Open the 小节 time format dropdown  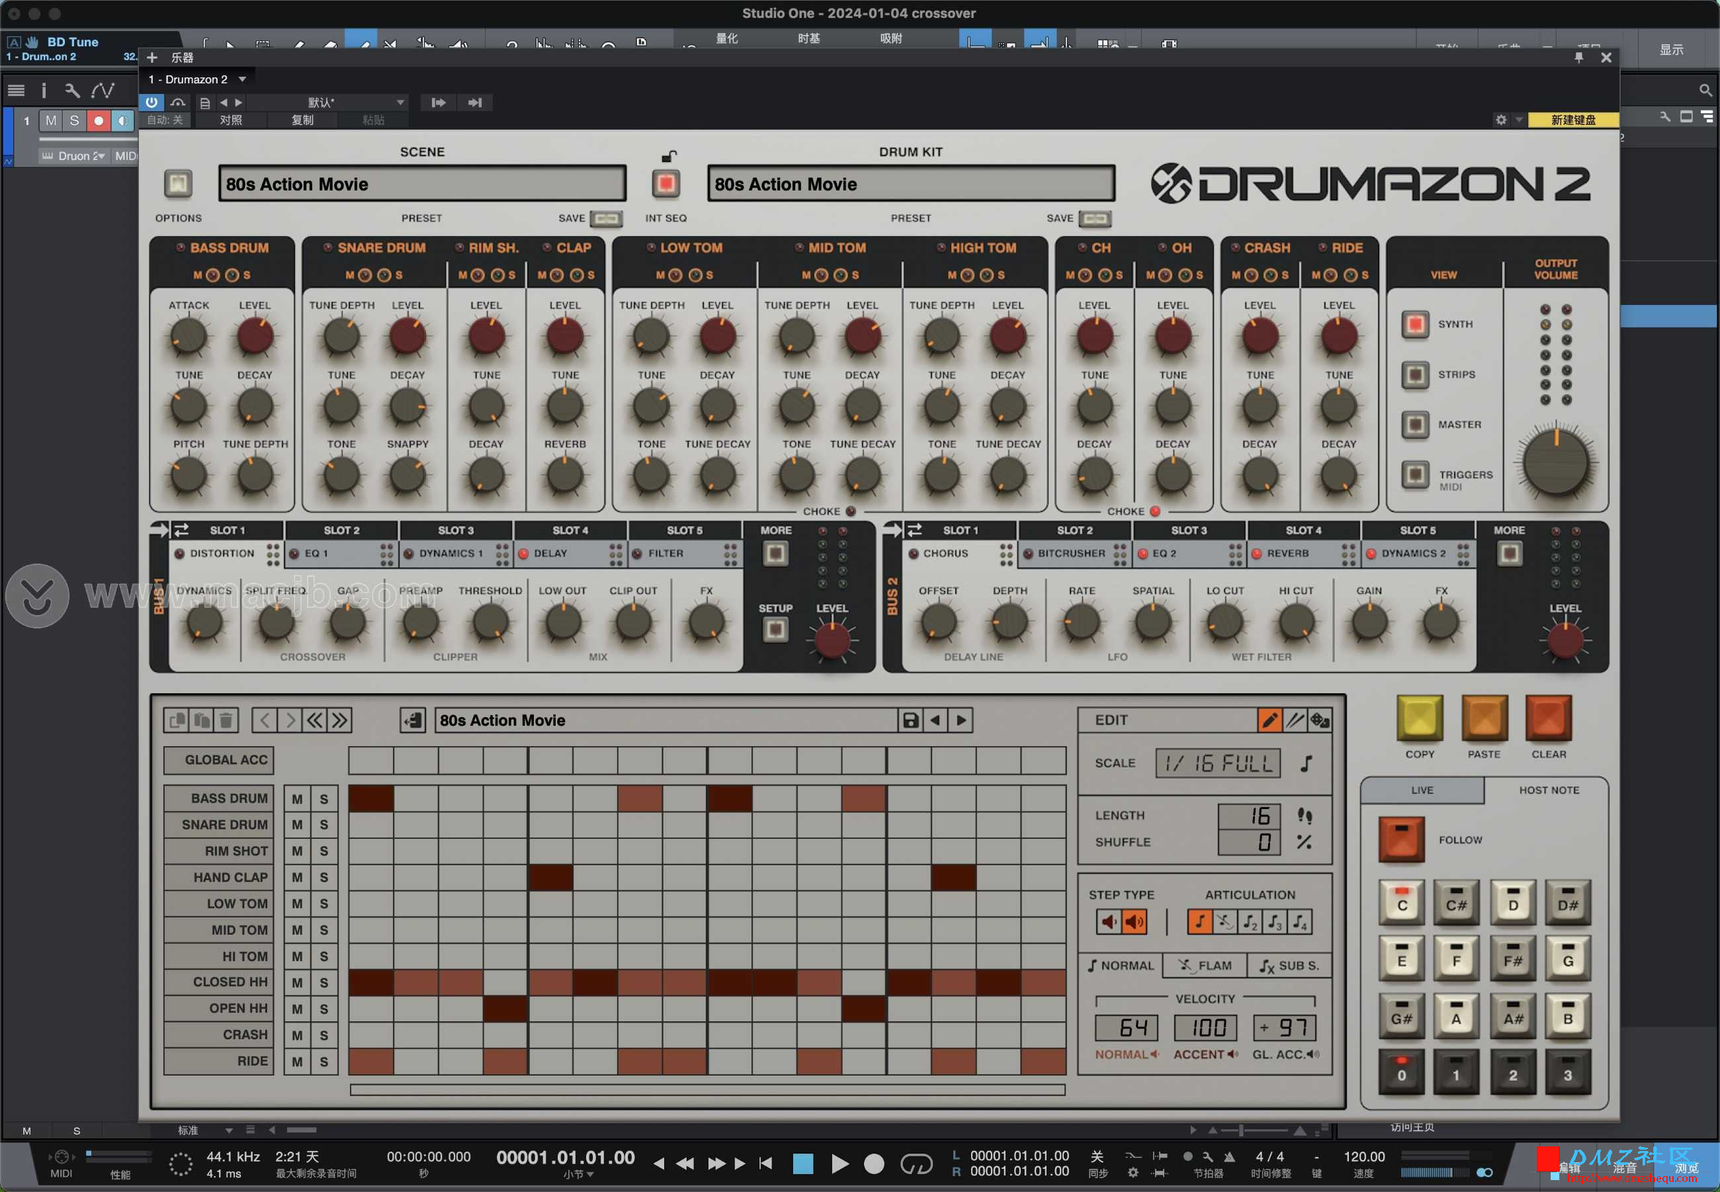pyautogui.click(x=579, y=1175)
